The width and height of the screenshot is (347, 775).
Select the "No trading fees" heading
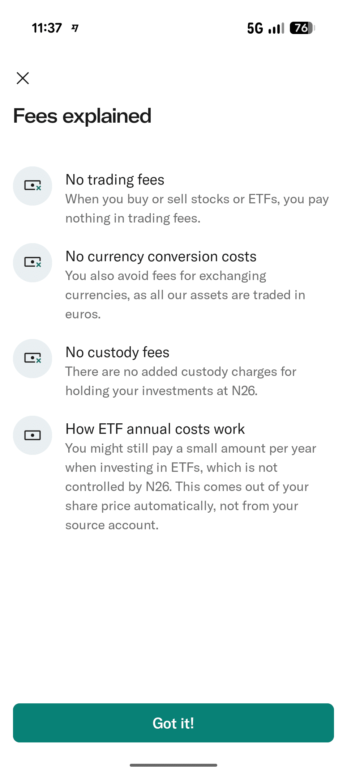point(115,180)
